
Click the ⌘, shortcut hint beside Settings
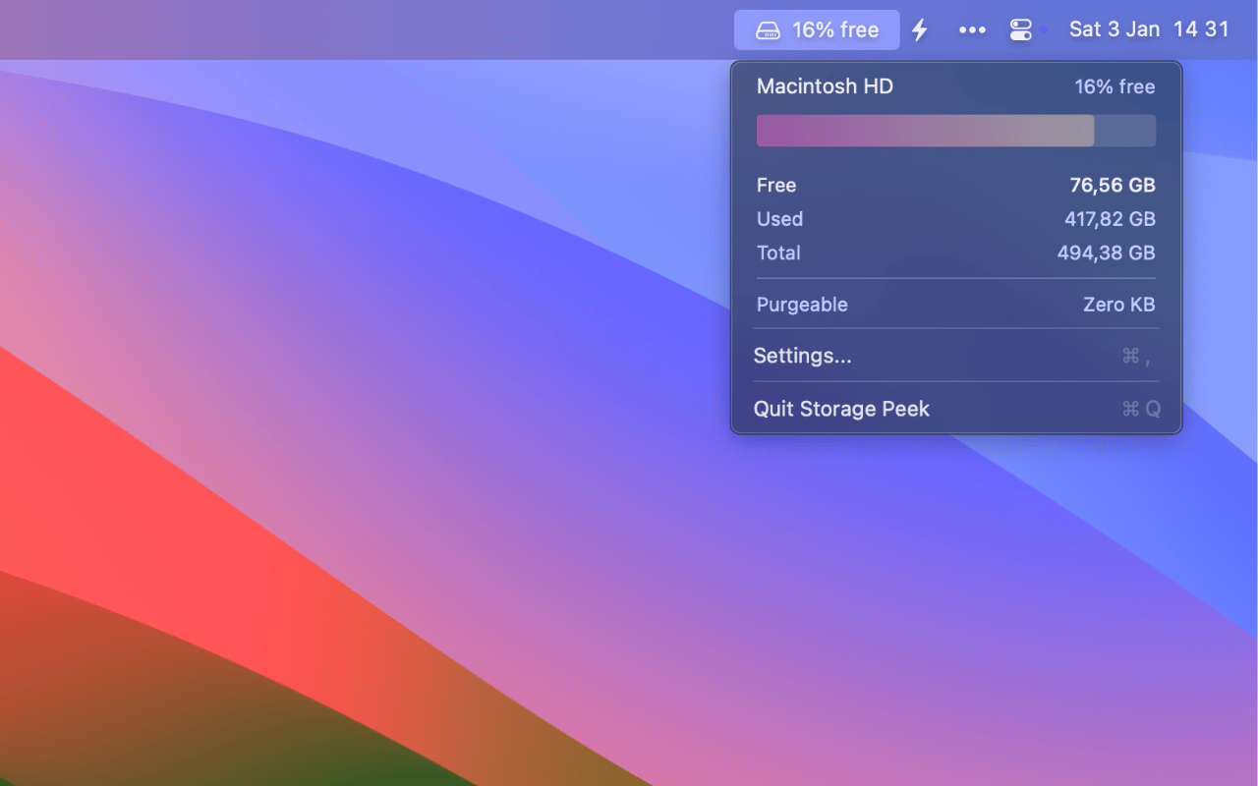click(x=1135, y=356)
